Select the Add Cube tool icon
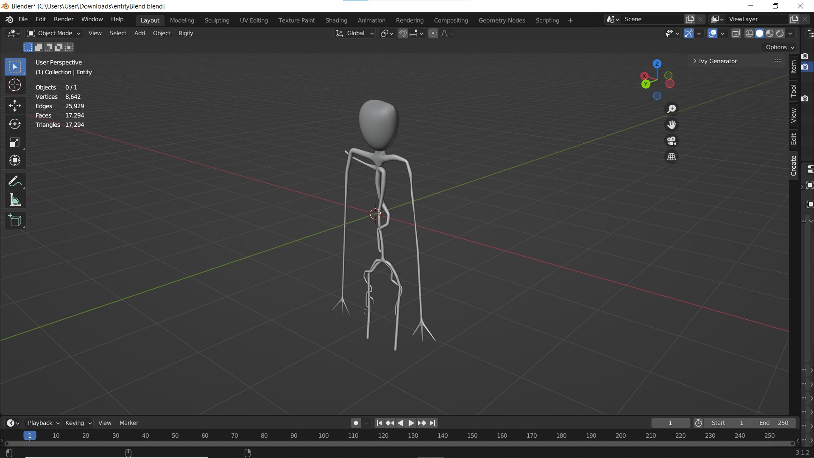 coord(14,220)
